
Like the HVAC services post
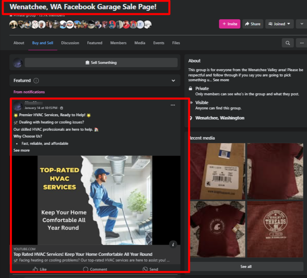pyautogui.click(x=39, y=269)
